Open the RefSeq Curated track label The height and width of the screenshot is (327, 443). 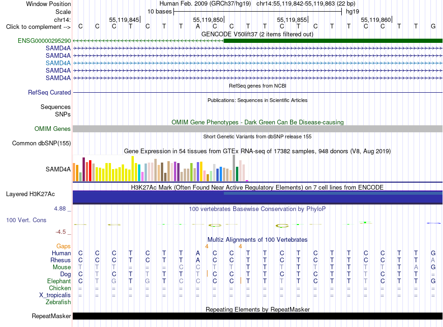pyautogui.click(x=49, y=92)
